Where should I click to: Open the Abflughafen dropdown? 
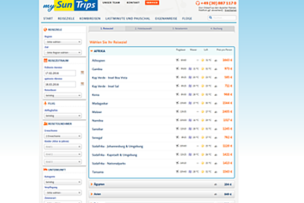tap(63, 116)
